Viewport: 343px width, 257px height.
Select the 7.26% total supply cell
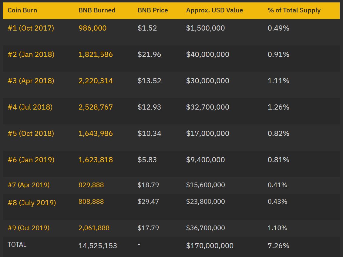(278, 246)
